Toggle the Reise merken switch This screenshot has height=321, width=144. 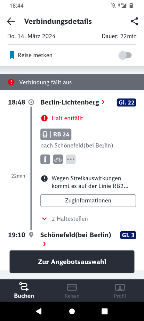(125, 55)
